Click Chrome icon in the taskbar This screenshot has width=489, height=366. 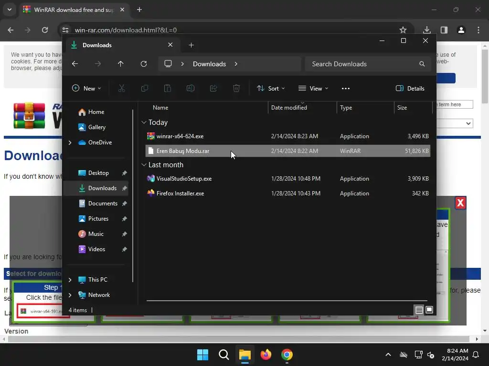(x=287, y=355)
